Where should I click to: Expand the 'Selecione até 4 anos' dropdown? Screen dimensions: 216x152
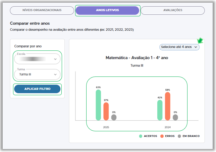[179, 47]
